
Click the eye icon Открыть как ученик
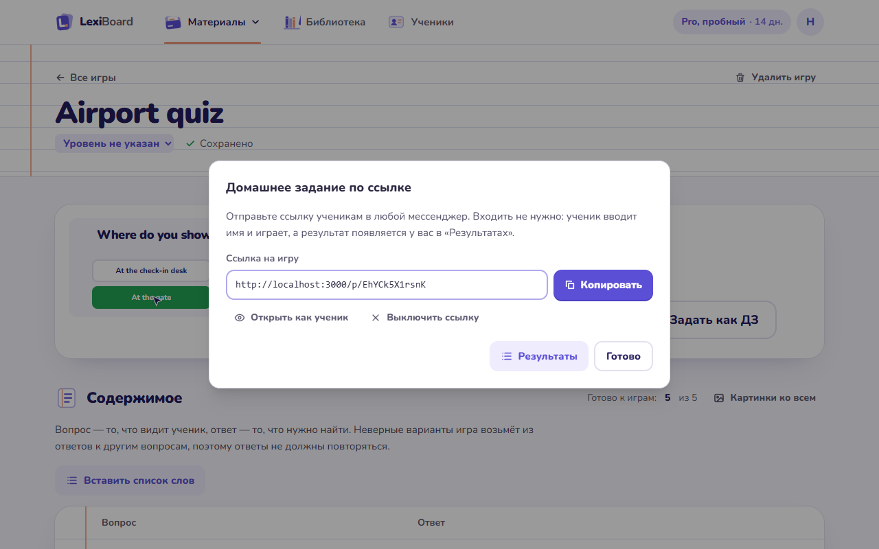click(x=240, y=318)
